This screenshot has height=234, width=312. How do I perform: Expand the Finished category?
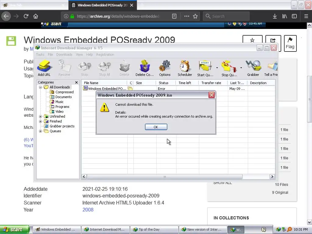(x=41, y=121)
